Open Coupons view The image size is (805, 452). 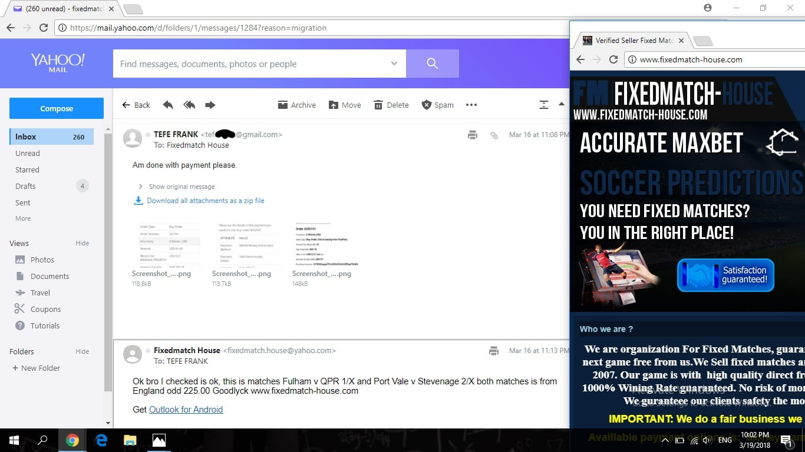(45, 309)
